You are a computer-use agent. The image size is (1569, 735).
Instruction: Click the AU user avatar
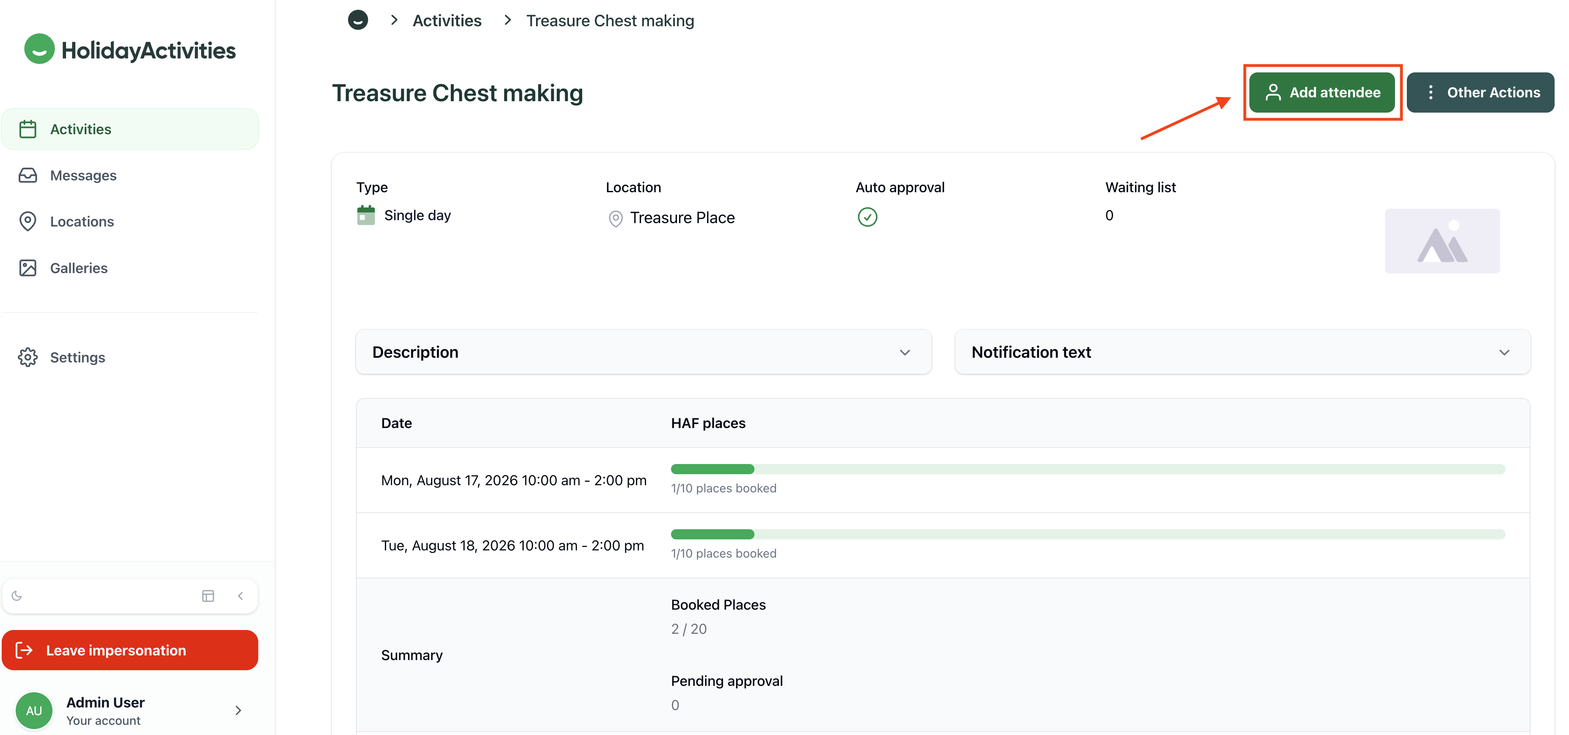(x=34, y=710)
